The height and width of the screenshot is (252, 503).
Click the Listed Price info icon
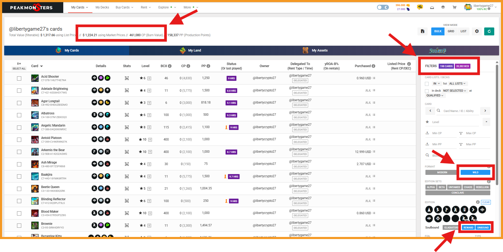409,64
